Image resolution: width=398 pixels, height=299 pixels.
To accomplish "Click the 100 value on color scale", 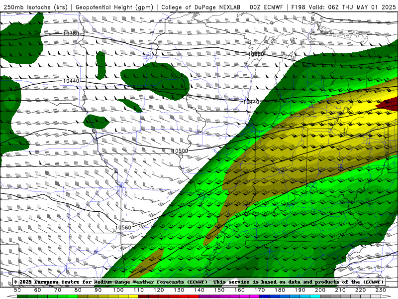I will 118,290.
